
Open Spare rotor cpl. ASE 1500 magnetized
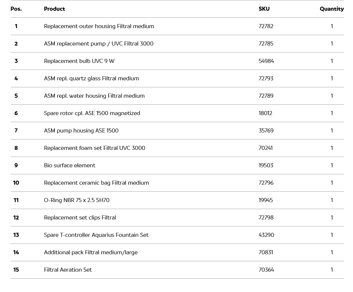pyautogui.click(x=92, y=113)
